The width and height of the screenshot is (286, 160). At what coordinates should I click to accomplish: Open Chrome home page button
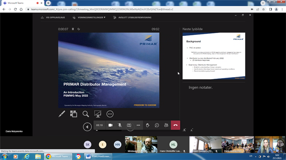(x=21, y=9)
